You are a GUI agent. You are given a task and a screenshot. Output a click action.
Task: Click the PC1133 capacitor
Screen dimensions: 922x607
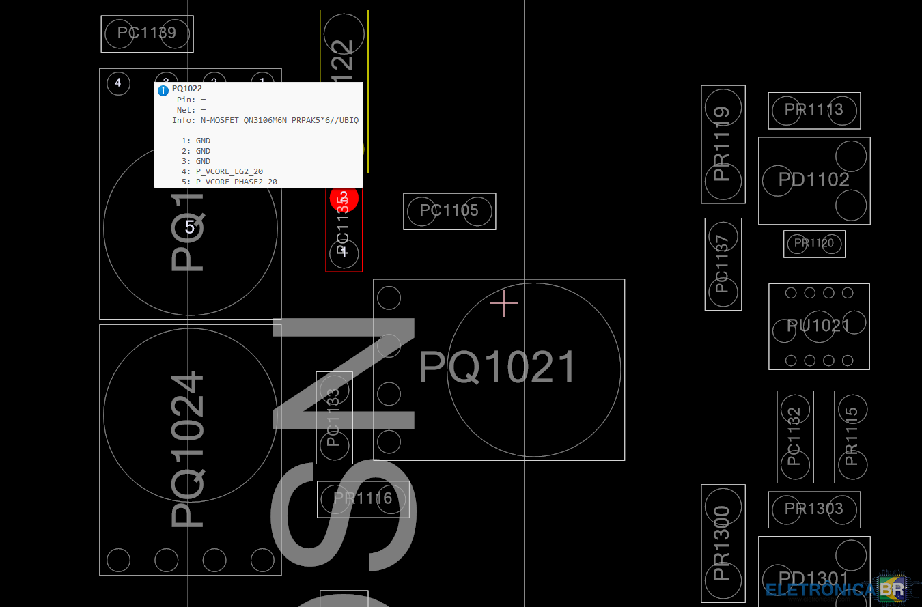(x=334, y=417)
